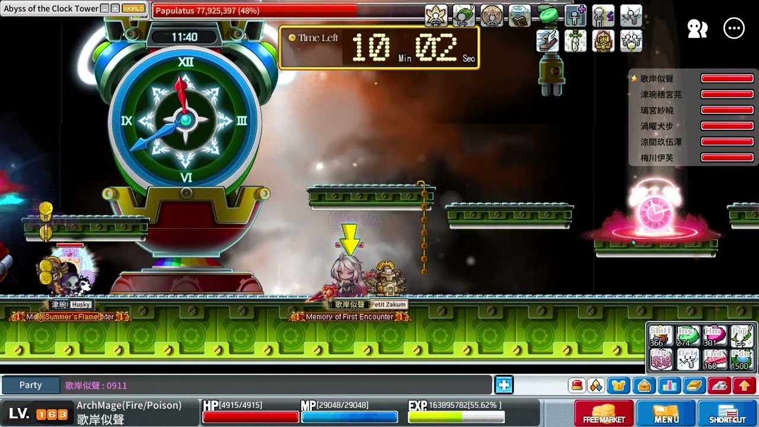Open the orange blue diamonds icon
Screen dimensions: 759x427
pyautogui.click(x=596, y=385)
